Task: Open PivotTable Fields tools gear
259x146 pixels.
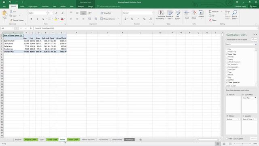Action: coord(253,40)
